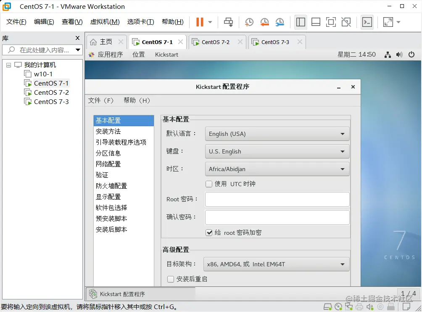
Task: Toggle the thumbnail bar view icon
Action: (x=316, y=22)
